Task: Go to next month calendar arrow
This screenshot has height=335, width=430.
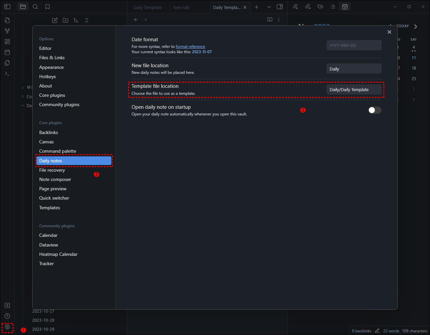Action: (x=416, y=27)
